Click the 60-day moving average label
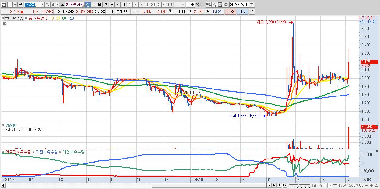The image size is (380, 189). [64, 18]
